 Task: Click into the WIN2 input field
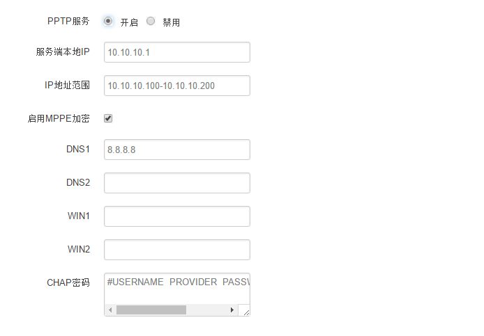click(x=176, y=250)
